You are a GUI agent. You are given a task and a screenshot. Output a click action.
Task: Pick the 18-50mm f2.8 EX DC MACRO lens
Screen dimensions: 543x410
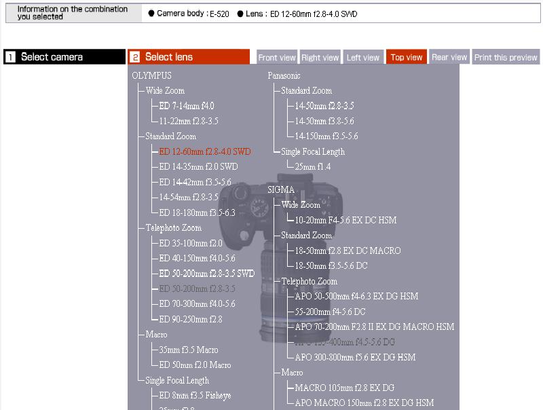click(x=348, y=250)
